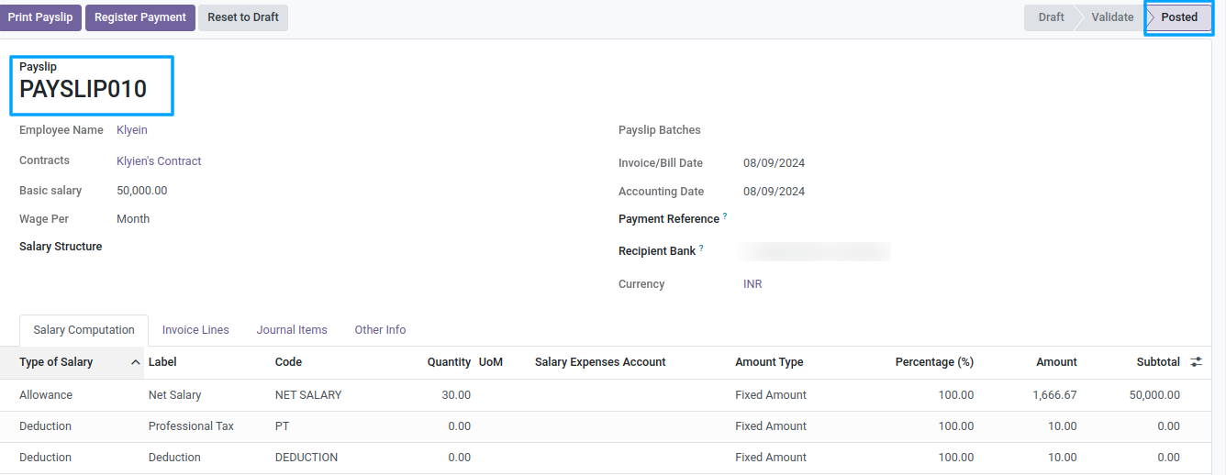The height and width of the screenshot is (475, 1226).
Task: Click the Salary Structure field label
Action: pos(61,247)
